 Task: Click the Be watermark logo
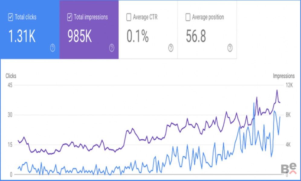pyautogui.click(x=288, y=169)
